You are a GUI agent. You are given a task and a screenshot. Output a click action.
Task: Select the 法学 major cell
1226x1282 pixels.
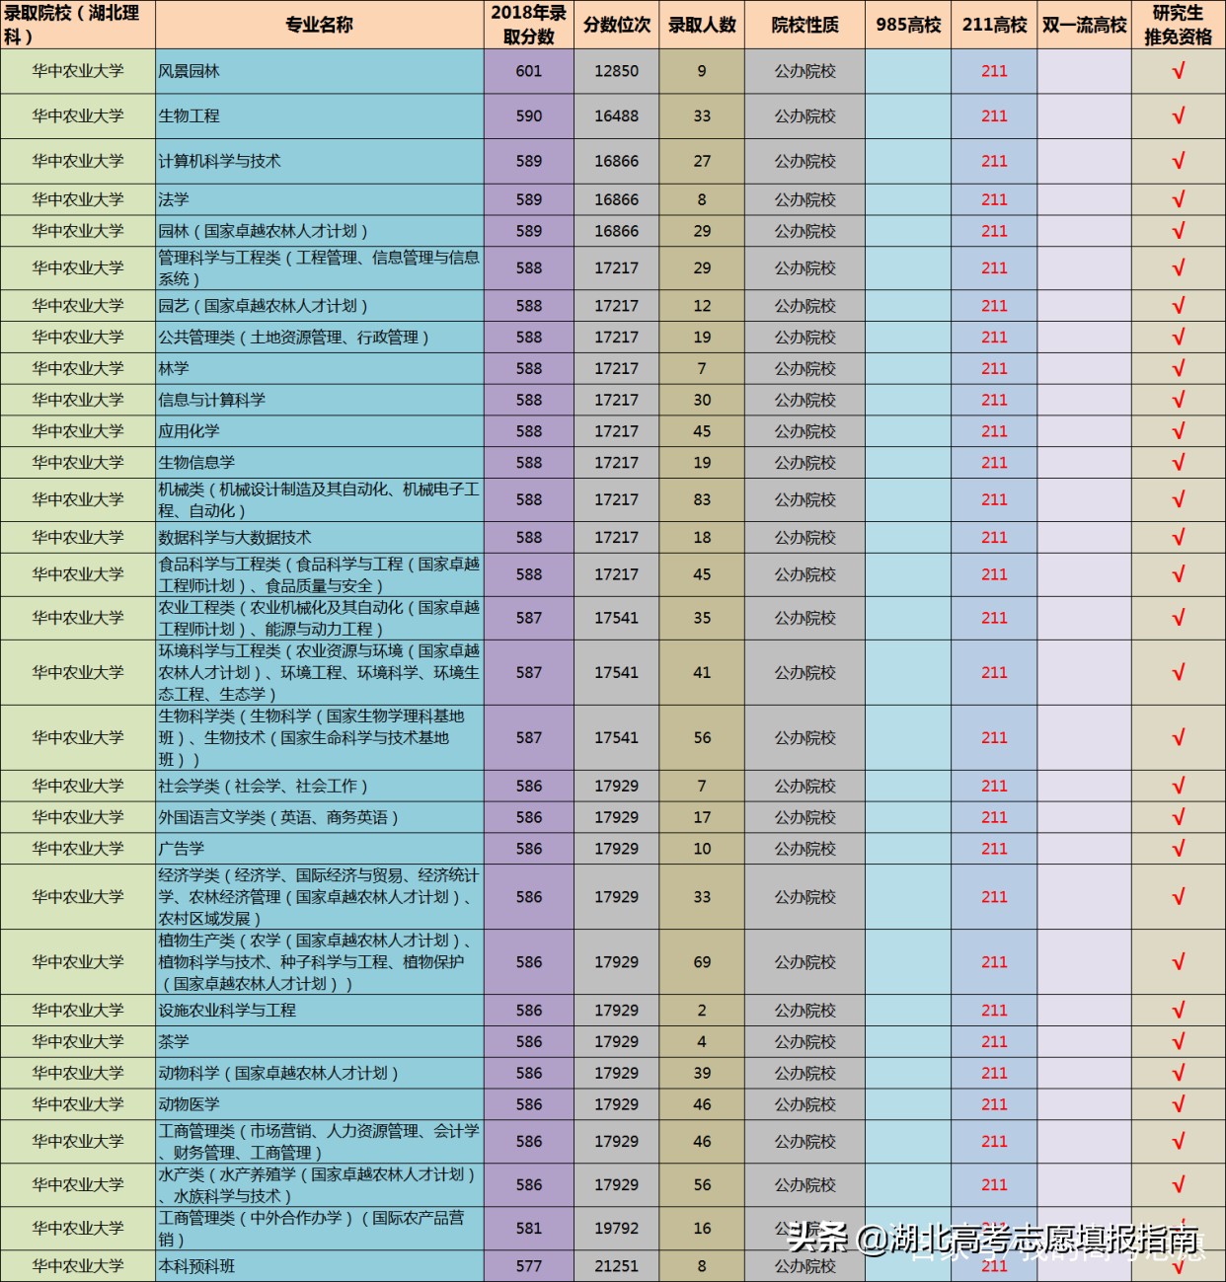[x=319, y=199]
